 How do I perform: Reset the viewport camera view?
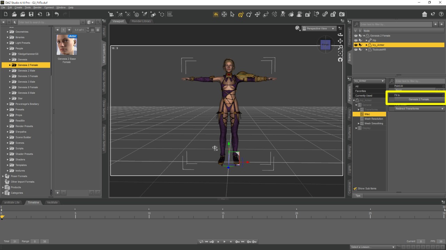[340, 60]
